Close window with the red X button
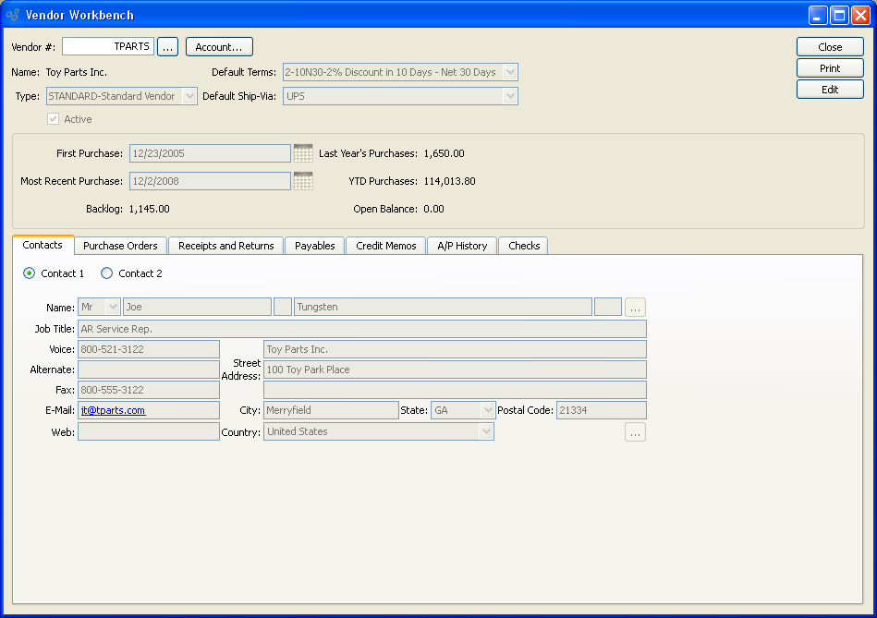The width and height of the screenshot is (877, 618). pyautogui.click(x=860, y=15)
